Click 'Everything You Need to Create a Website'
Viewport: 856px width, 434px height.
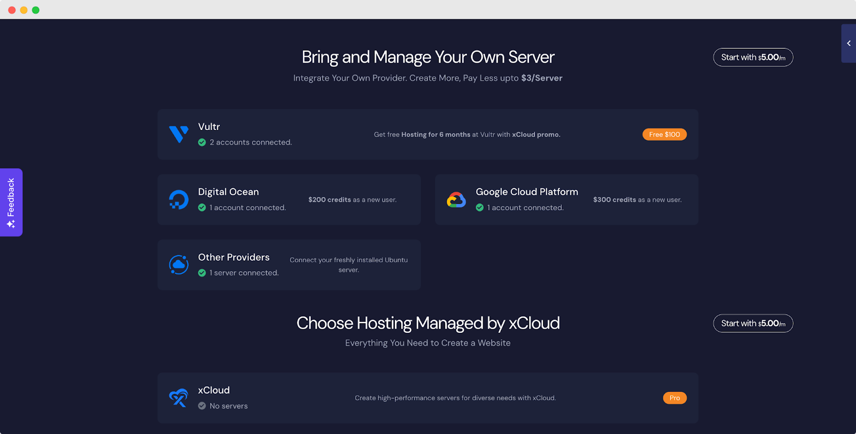tap(428, 343)
